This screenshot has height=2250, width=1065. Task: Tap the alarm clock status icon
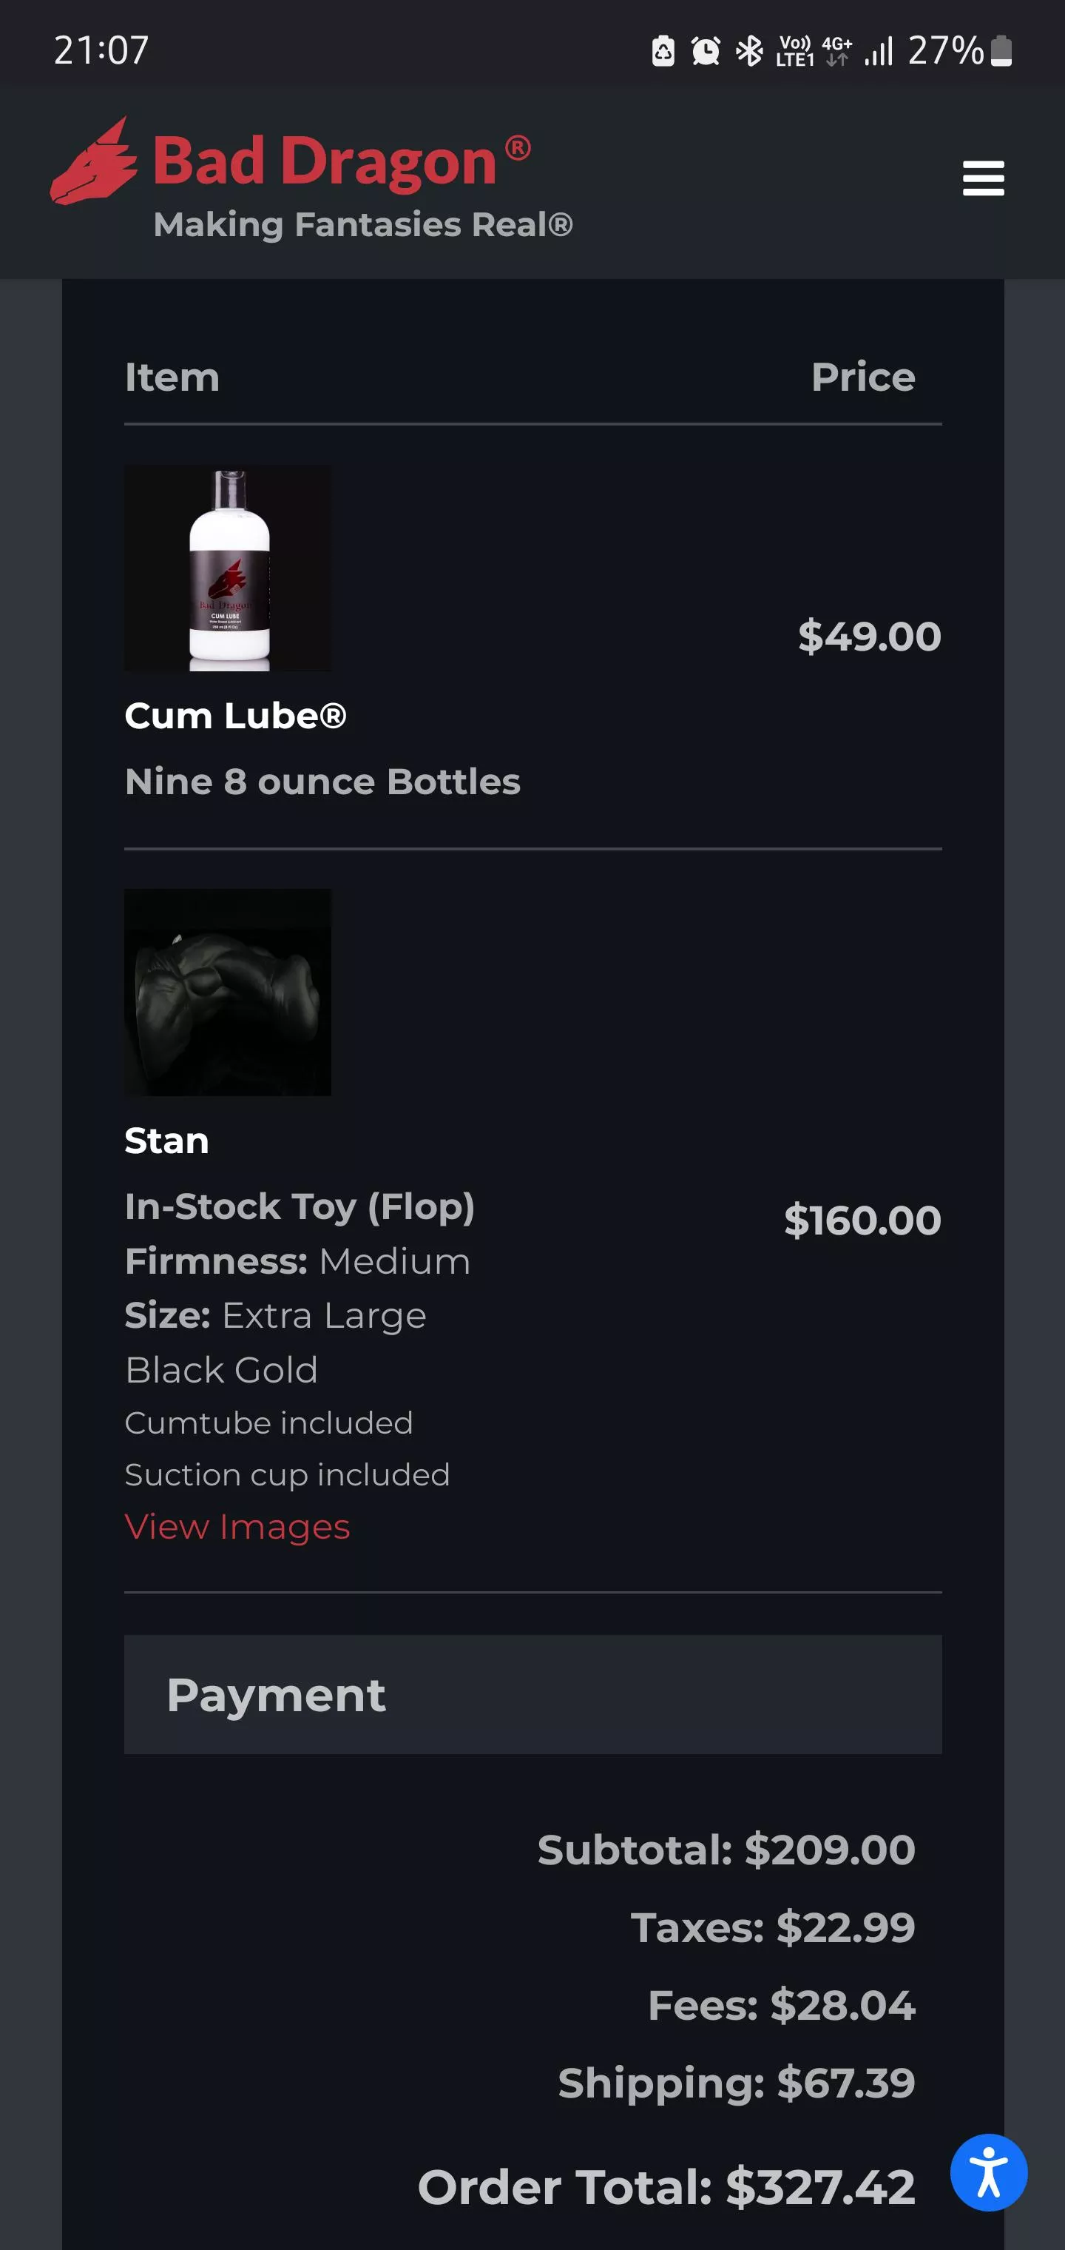pos(706,50)
